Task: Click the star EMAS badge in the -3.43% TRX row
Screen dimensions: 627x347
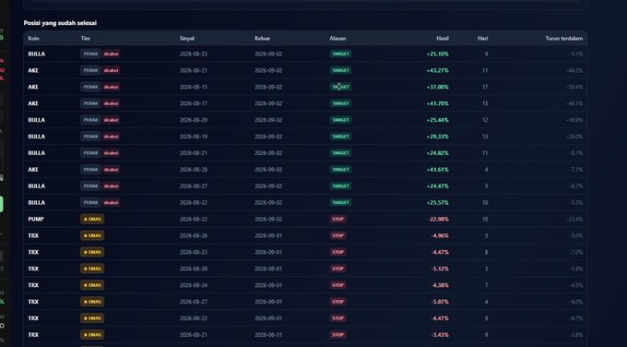Action: [92, 335]
